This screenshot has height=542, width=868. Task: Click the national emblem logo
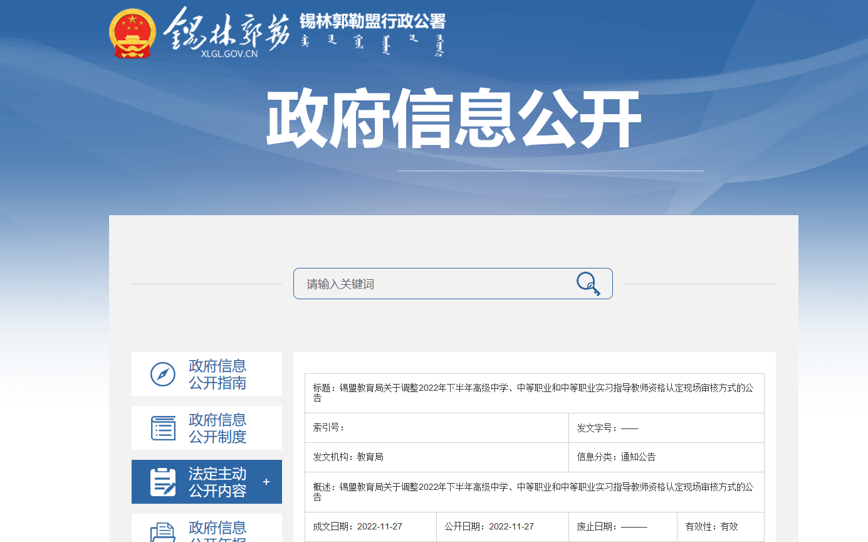133,34
